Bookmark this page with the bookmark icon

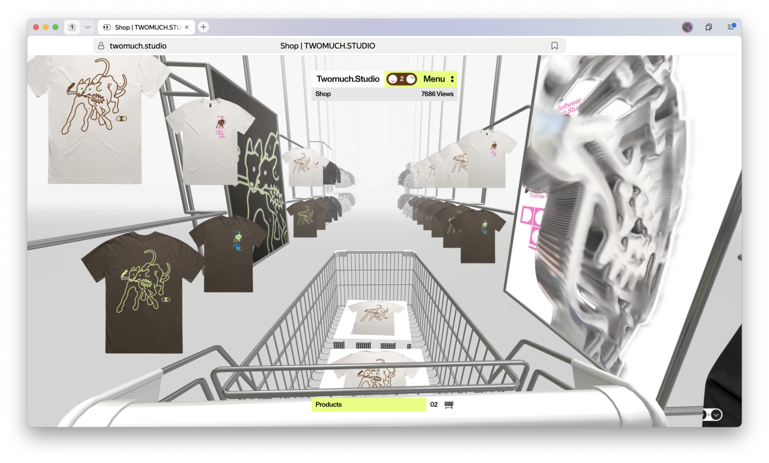pyautogui.click(x=554, y=46)
